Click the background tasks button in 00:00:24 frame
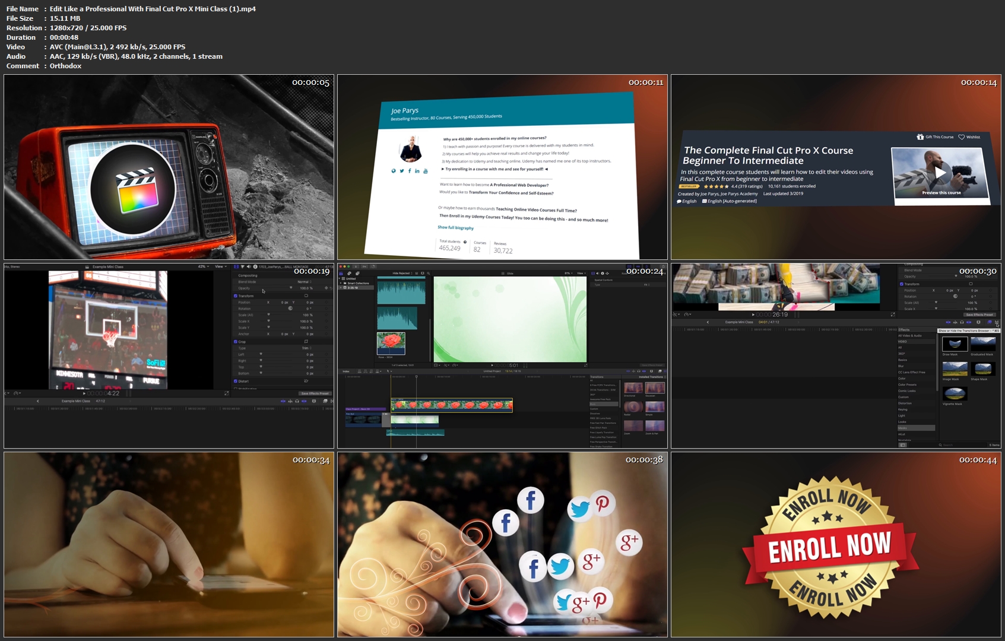 (x=373, y=266)
